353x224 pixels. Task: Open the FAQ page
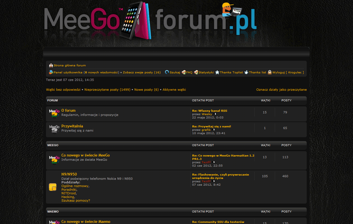pyautogui.click(x=189, y=72)
